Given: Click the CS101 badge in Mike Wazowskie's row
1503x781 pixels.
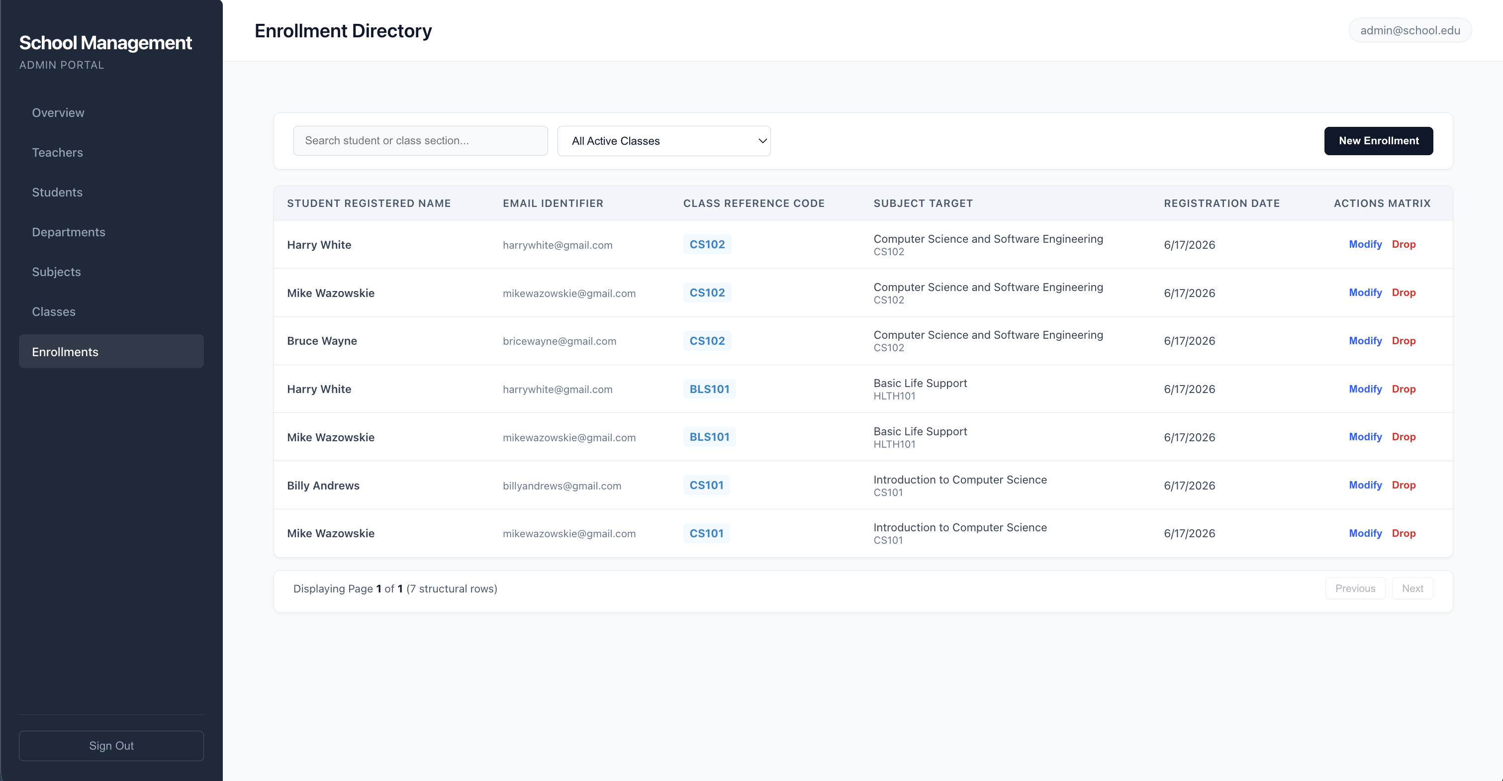Looking at the screenshot, I should coord(706,533).
